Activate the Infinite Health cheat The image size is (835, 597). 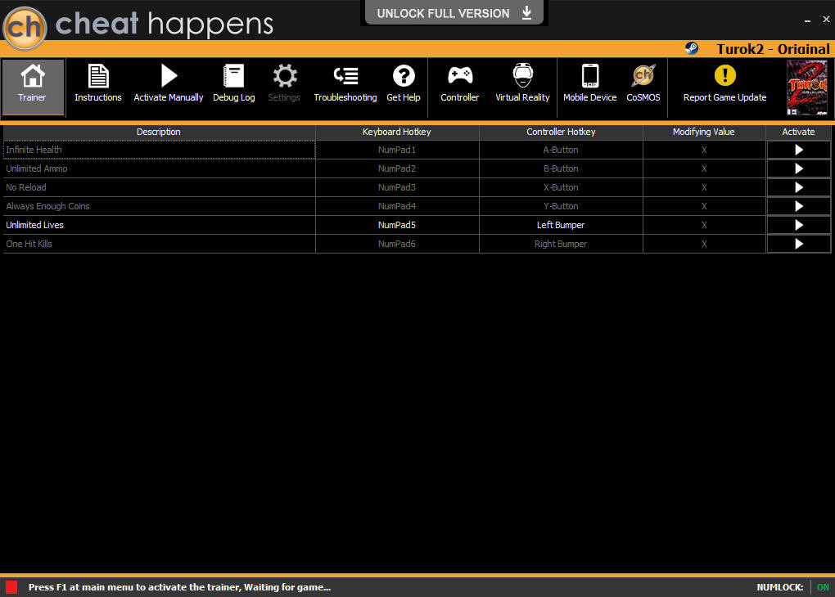799,150
